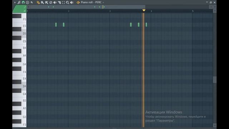This screenshot has width=229, height=129.
Task: Click bar 5 on the timeline ruler
Action: click(x=193, y=11)
